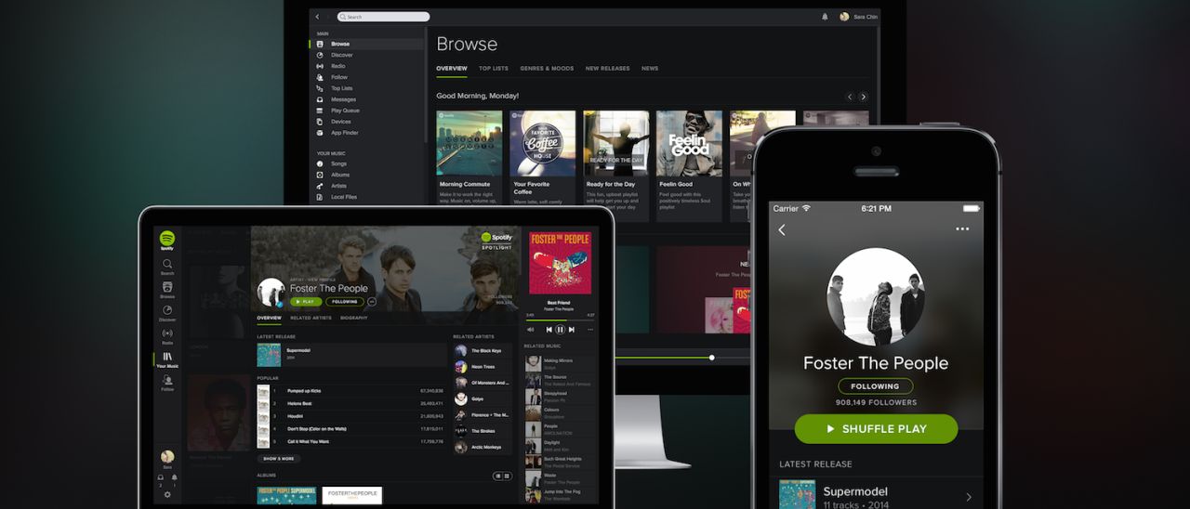This screenshot has width=1190, height=509.
Task: Open Discover in the tablet sidebar
Action: pos(167,313)
